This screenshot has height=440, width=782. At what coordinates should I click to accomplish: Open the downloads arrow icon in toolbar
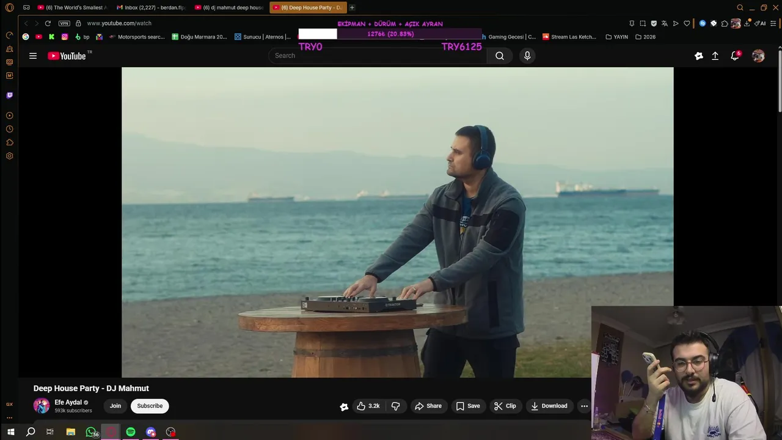point(747,23)
